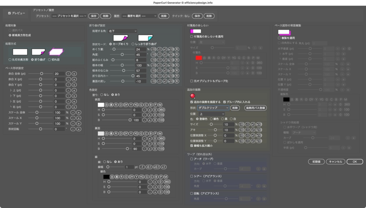366x208 pixels.
Task: Click minus button for スケール X
Action: pyautogui.click(x=73, y=118)
